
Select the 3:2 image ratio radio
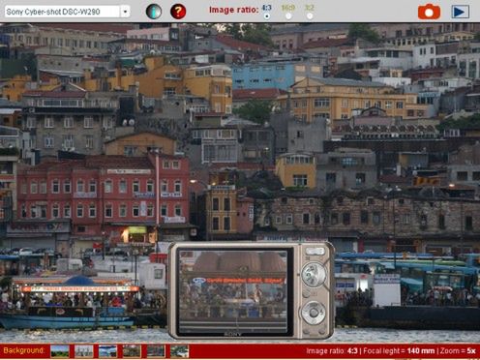[x=310, y=16]
